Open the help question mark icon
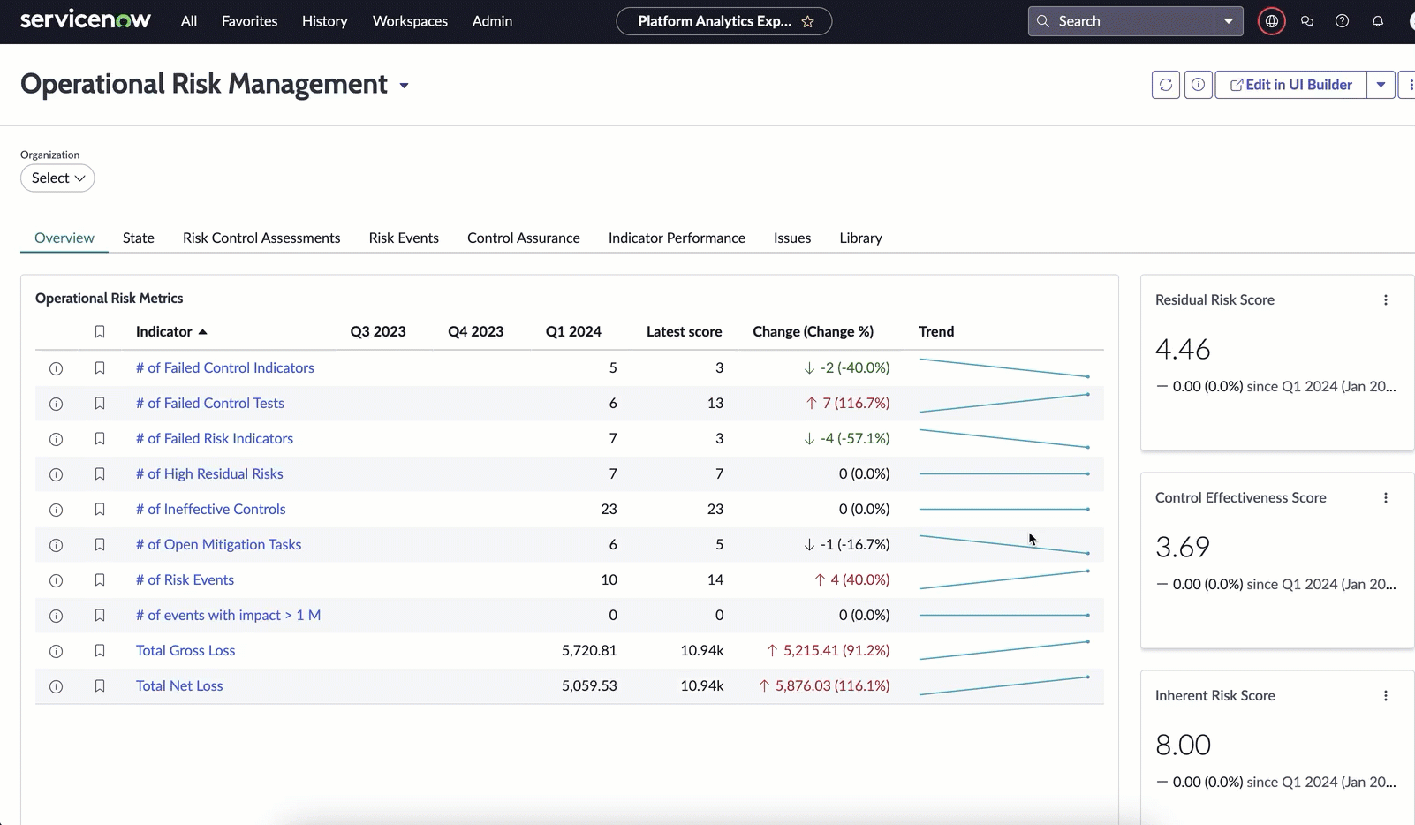The width and height of the screenshot is (1415, 825). (x=1342, y=21)
